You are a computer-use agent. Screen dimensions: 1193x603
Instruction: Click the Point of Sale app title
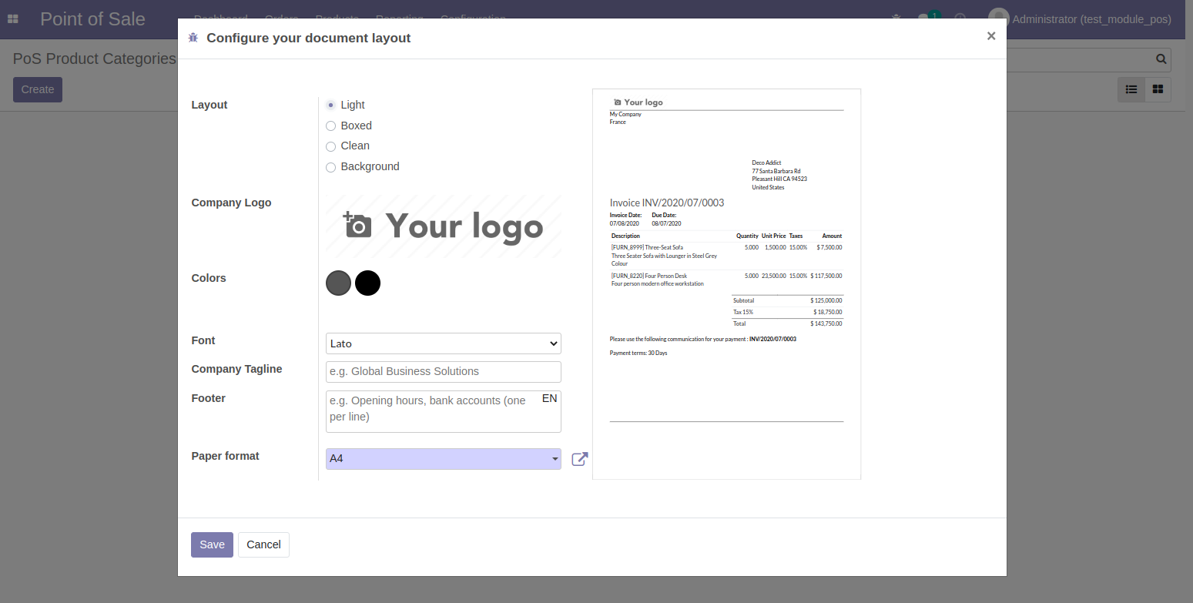pos(92,19)
